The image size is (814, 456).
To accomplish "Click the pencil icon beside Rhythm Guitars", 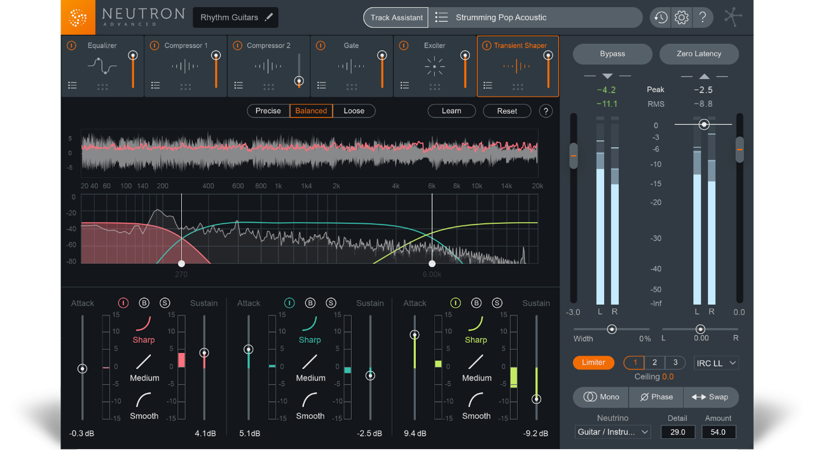I will (x=269, y=17).
